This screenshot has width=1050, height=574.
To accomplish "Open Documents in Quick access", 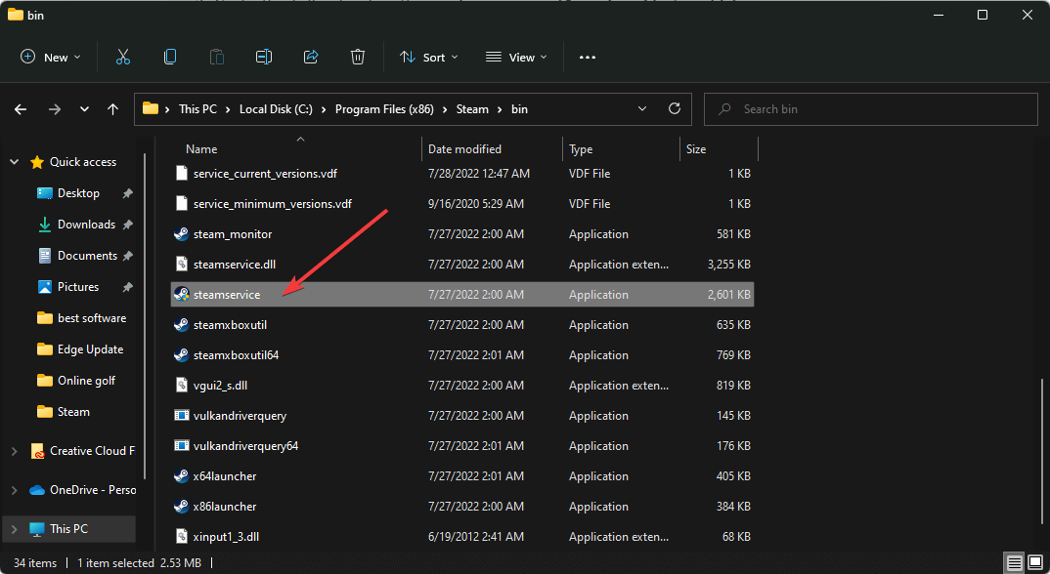I will pyautogui.click(x=87, y=256).
